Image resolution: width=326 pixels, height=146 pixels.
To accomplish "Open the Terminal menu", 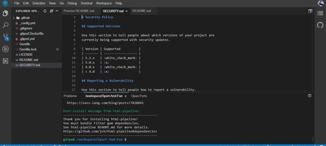I will [87, 3].
